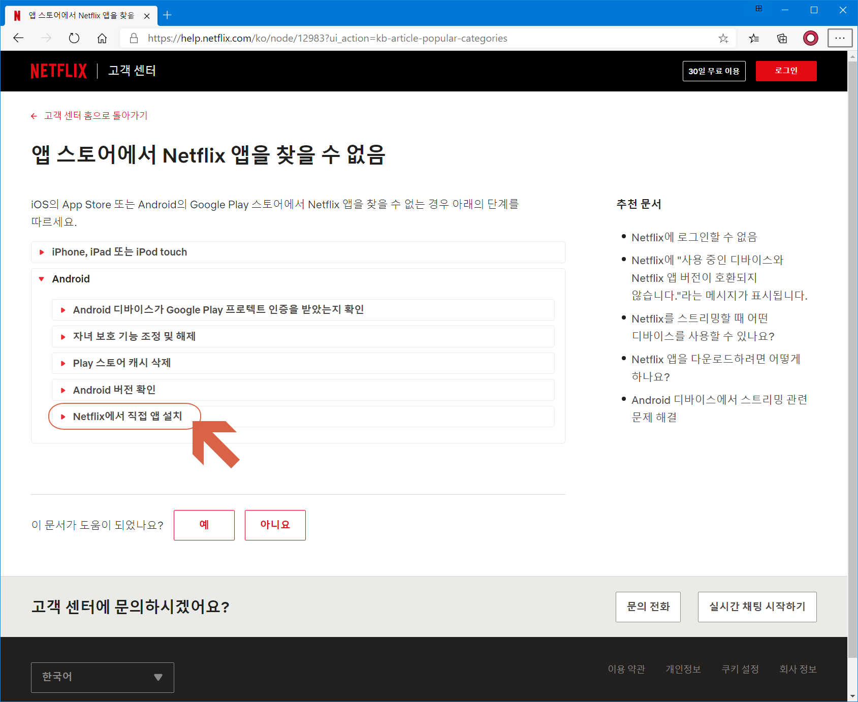Image resolution: width=858 pixels, height=702 pixels.
Task: Open article Netflix 앱을 다운로드하려면
Action: (x=716, y=368)
